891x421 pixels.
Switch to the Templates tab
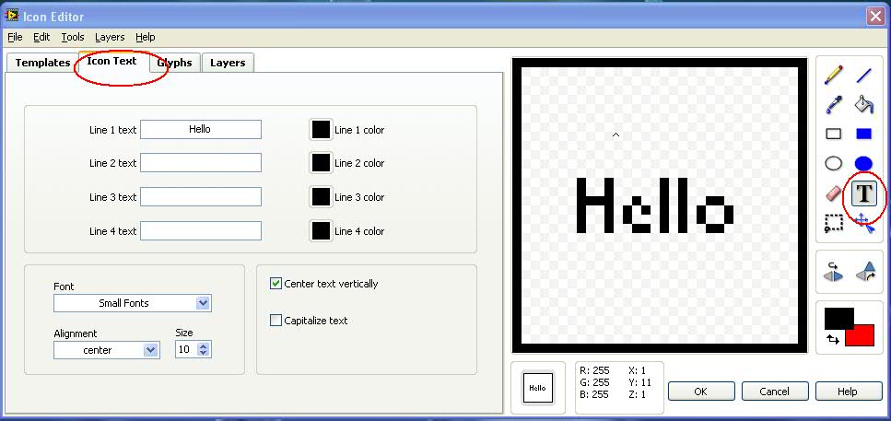42,63
